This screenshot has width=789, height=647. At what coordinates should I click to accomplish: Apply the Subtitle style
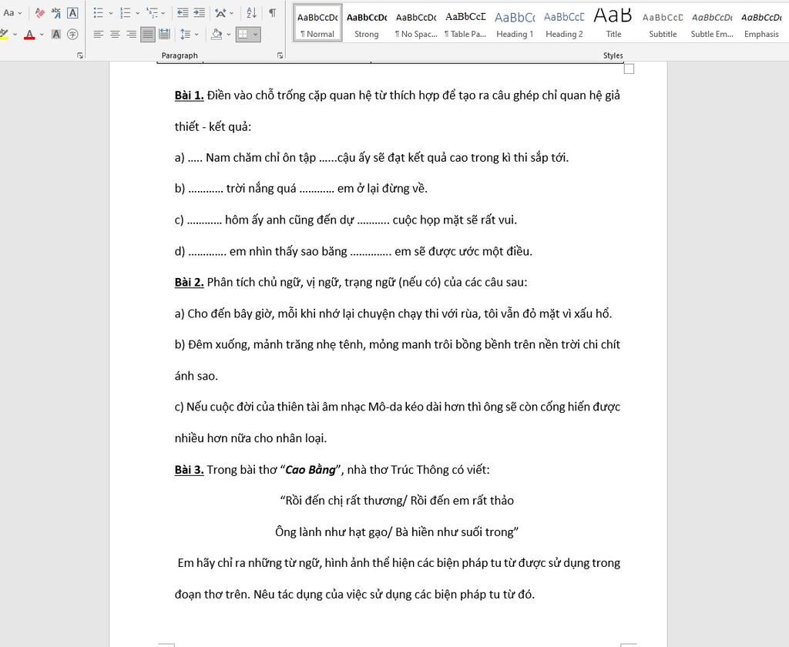tap(663, 22)
